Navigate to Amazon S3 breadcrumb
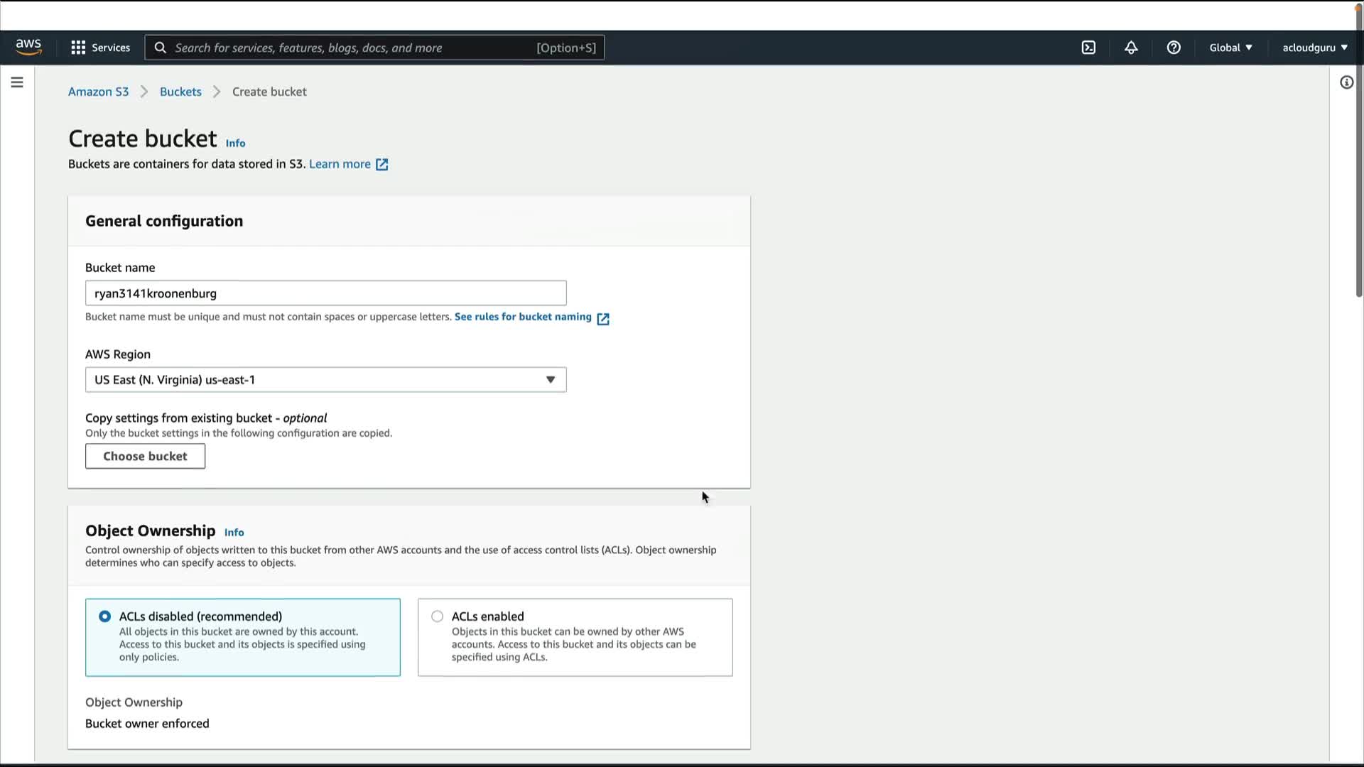Screen dimensions: 1364x767 coord(98,92)
